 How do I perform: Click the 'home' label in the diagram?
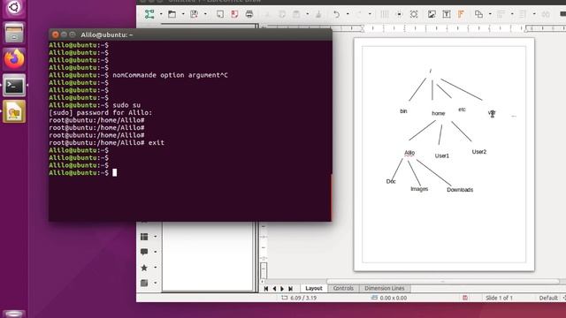coord(439,113)
